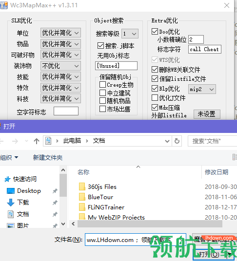Screen dimensions: 237x261
Task: Click the file list left scroll arrow
Action: 73,224
